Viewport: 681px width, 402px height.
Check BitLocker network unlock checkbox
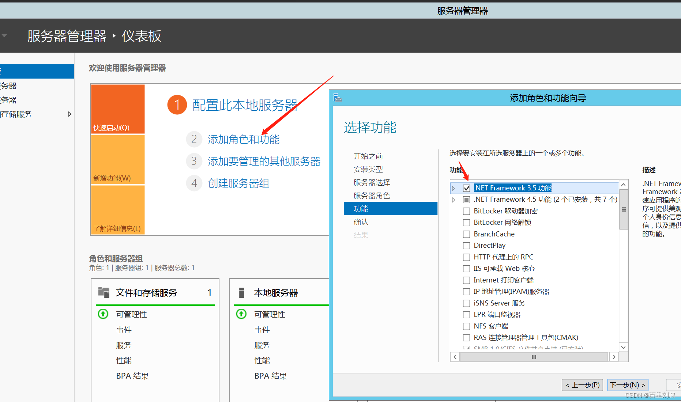tap(466, 223)
